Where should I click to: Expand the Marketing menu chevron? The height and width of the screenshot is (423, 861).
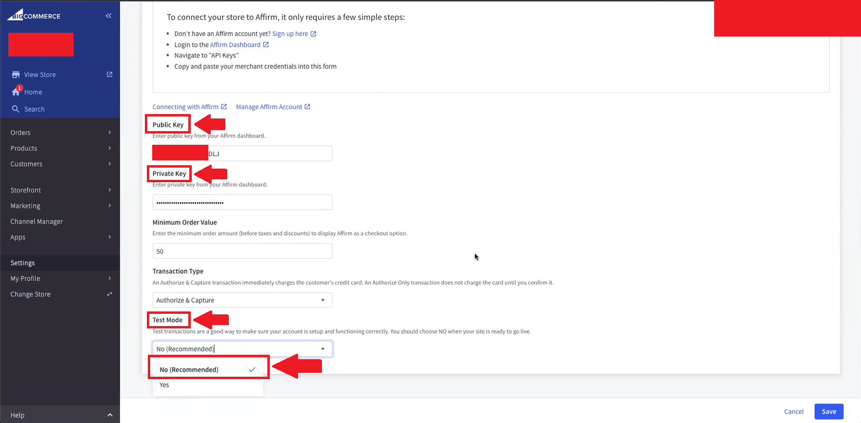[x=110, y=206]
